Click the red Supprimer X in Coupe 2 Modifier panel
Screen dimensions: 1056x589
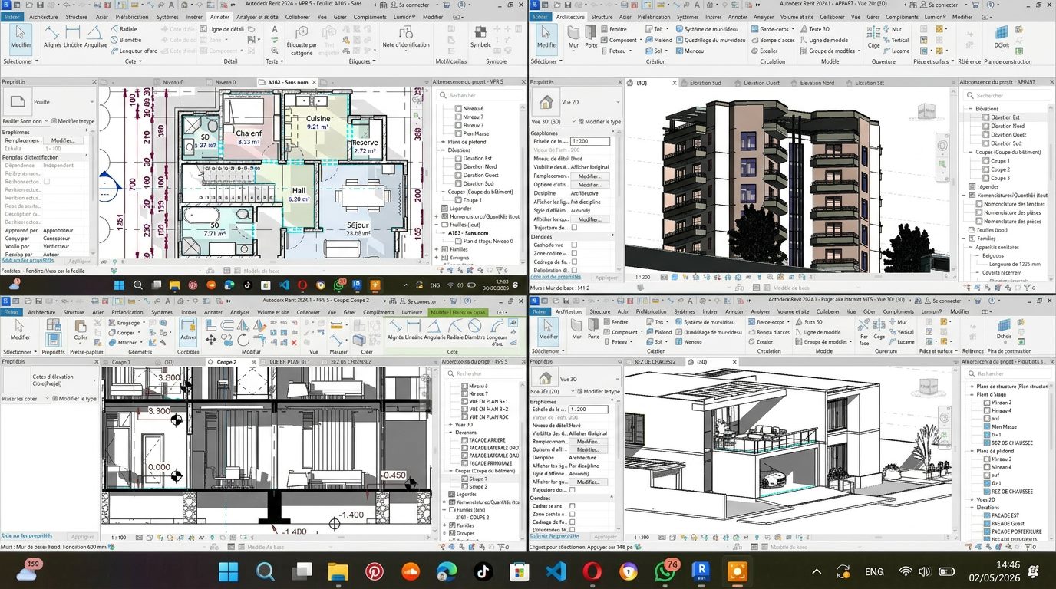click(294, 342)
